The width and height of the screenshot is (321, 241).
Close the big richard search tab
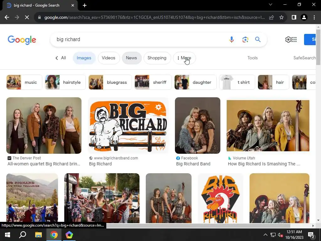coord(73,5)
